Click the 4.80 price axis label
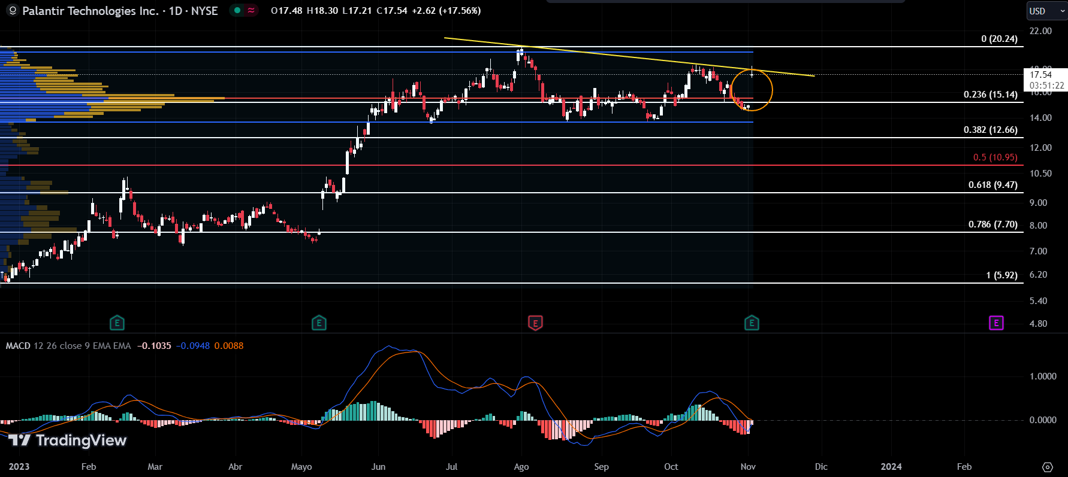The height and width of the screenshot is (477, 1068). click(1038, 324)
